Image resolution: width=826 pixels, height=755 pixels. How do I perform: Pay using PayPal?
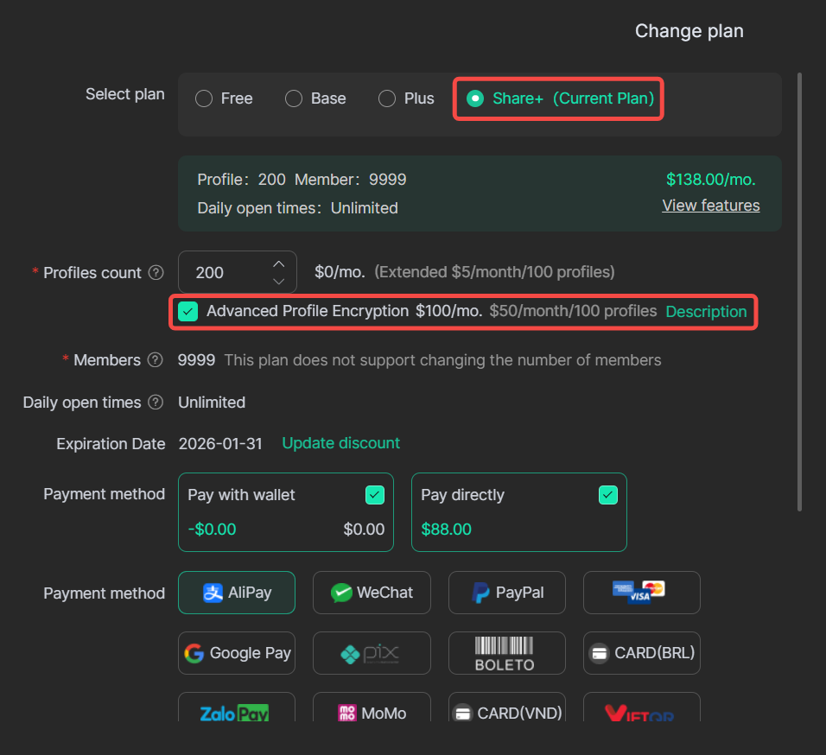click(x=507, y=593)
